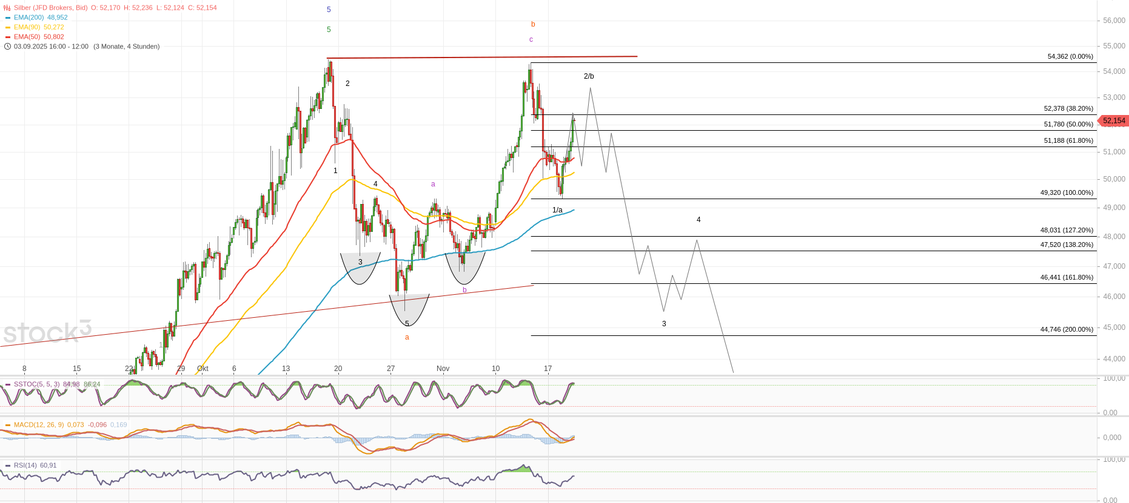Screen dimensions: 1129x503
Task: Click the 51,188 (61.80%) Fibonacci label
Action: (1068, 140)
